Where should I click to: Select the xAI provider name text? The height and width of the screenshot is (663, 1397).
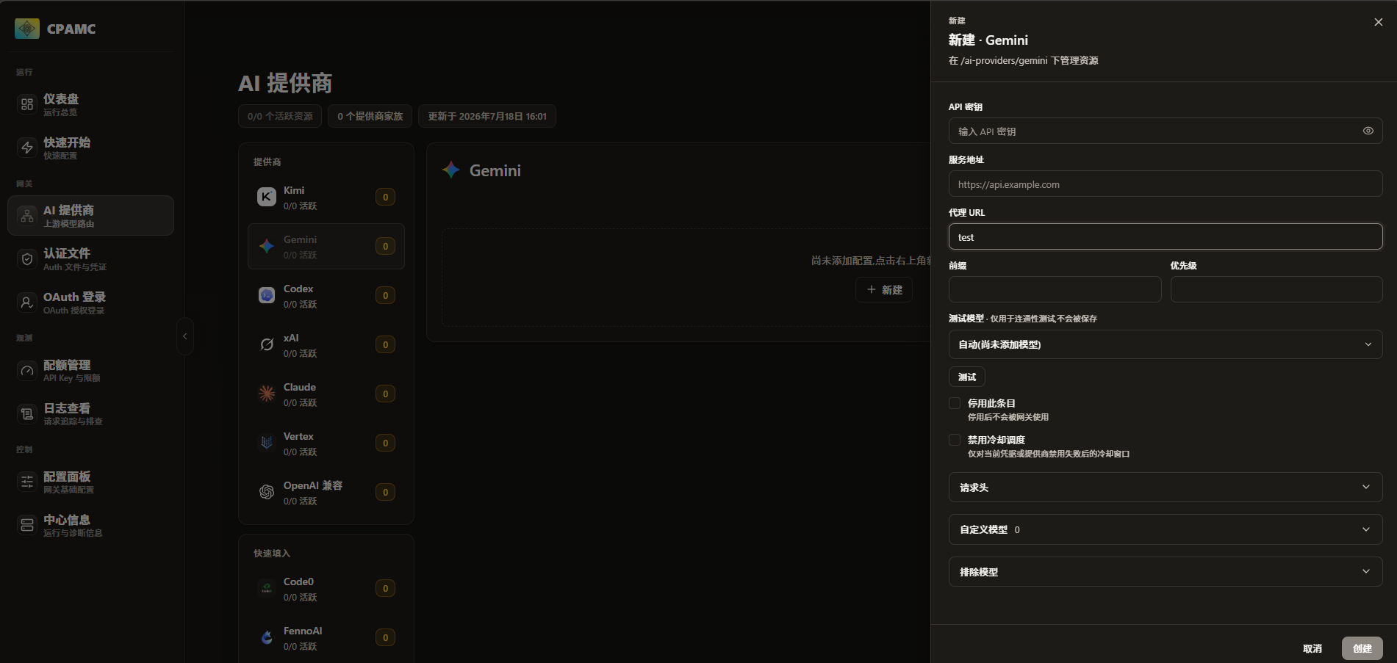tap(291, 338)
